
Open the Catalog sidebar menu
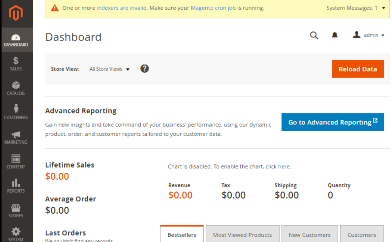[x=16, y=89]
